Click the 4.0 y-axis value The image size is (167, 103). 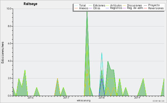pos(9,61)
